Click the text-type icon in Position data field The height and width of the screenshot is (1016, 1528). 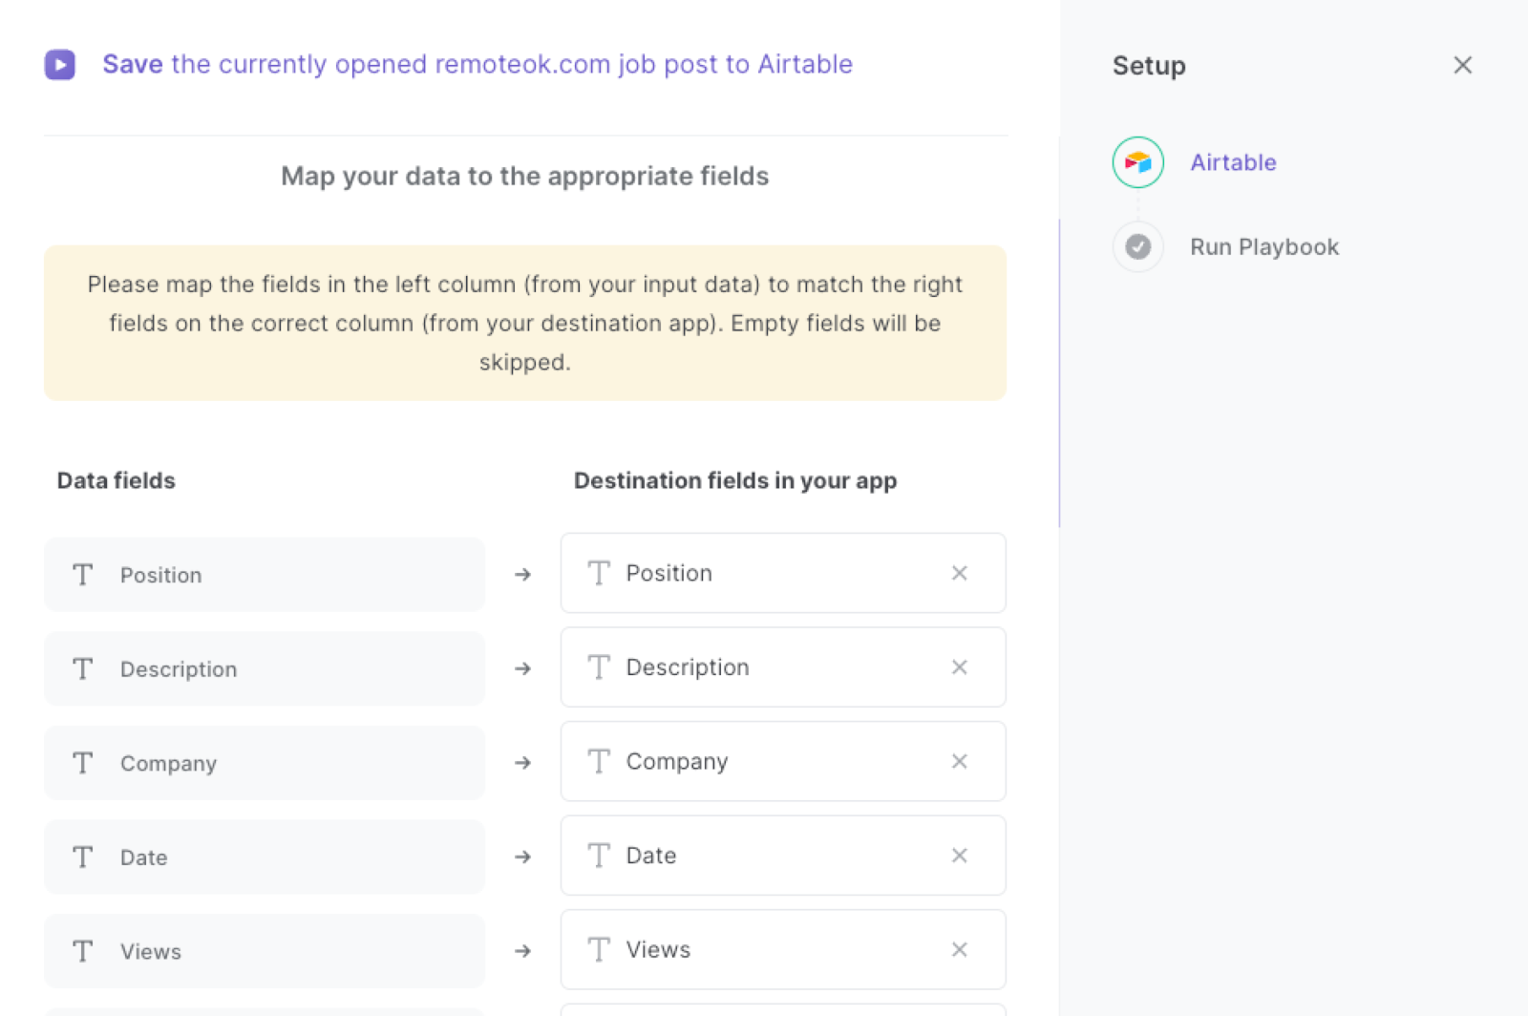pyautogui.click(x=83, y=575)
